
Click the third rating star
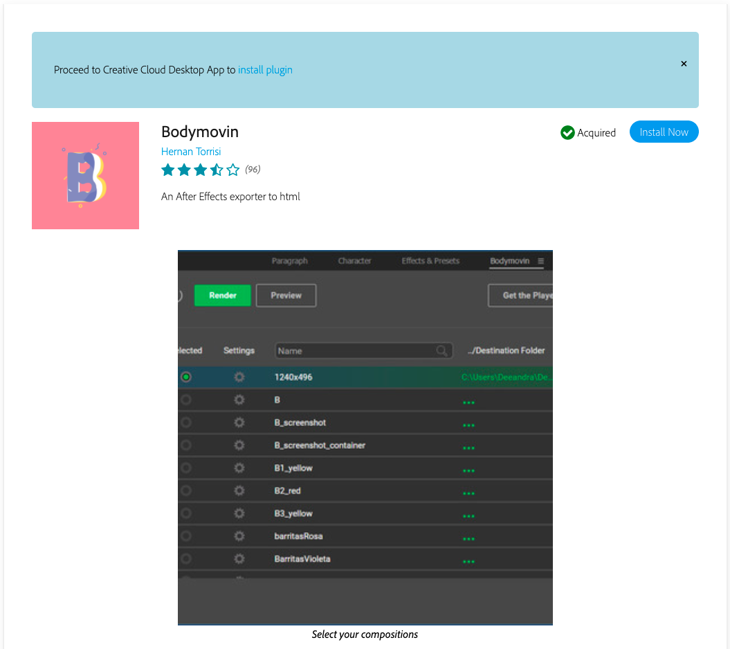tap(200, 170)
